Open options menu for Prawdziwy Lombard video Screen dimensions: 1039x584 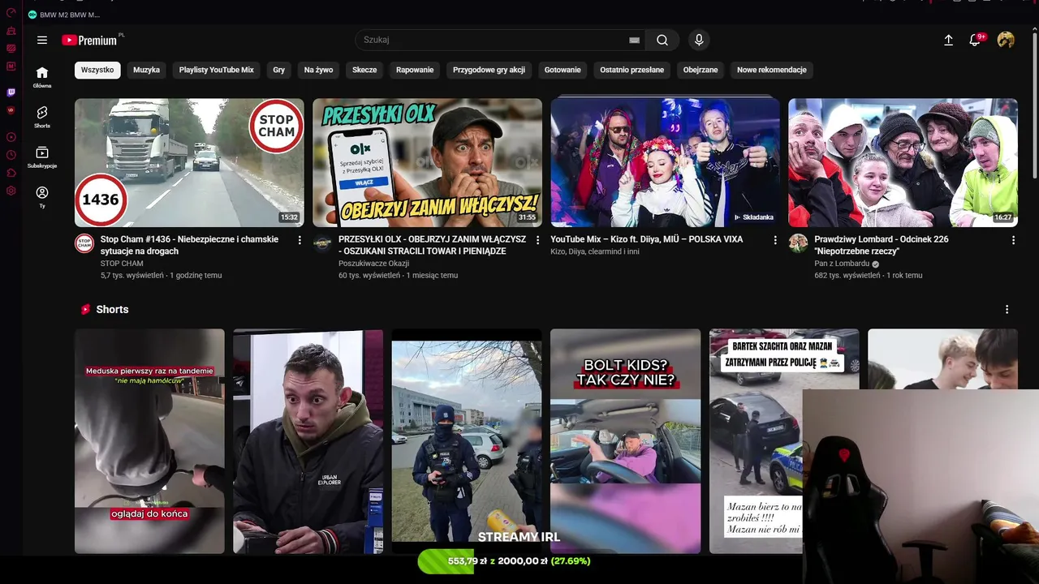point(1013,240)
